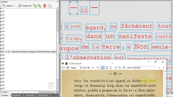
Task: Find previous match with left chevron
Action: (159, 68)
